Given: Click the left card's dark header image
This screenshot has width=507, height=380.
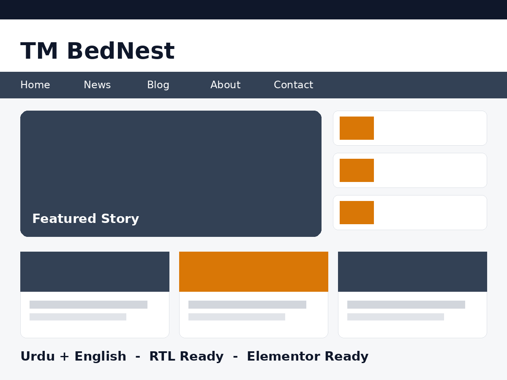Looking at the screenshot, I should pyautogui.click(x=95, y=271).
